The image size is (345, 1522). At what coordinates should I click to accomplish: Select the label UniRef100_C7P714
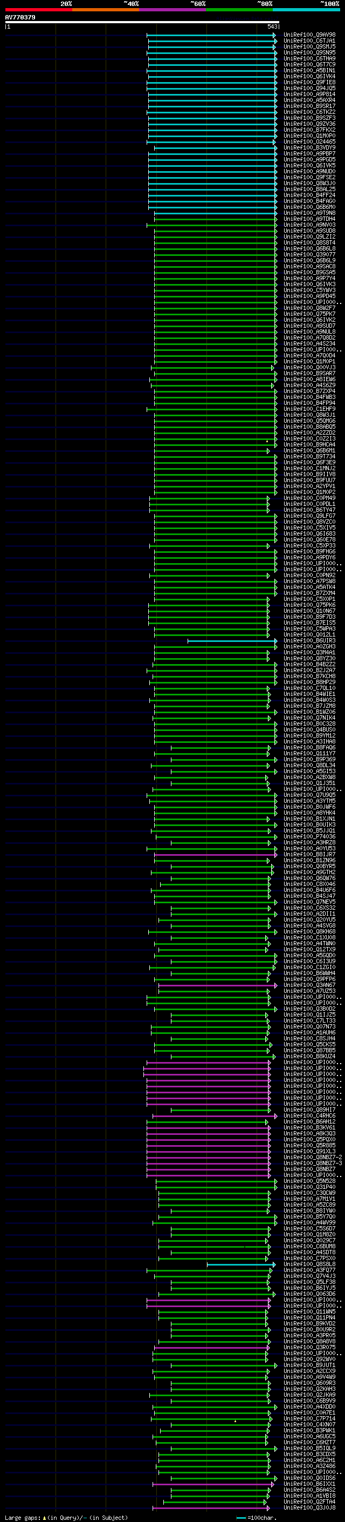pos(309,1418)
